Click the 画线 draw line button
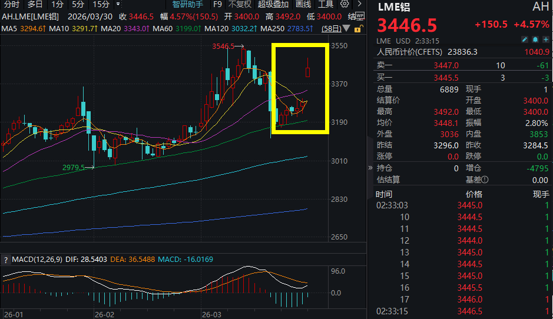The height and width of the screenshot is (319, 553). [x=303, y=4]
